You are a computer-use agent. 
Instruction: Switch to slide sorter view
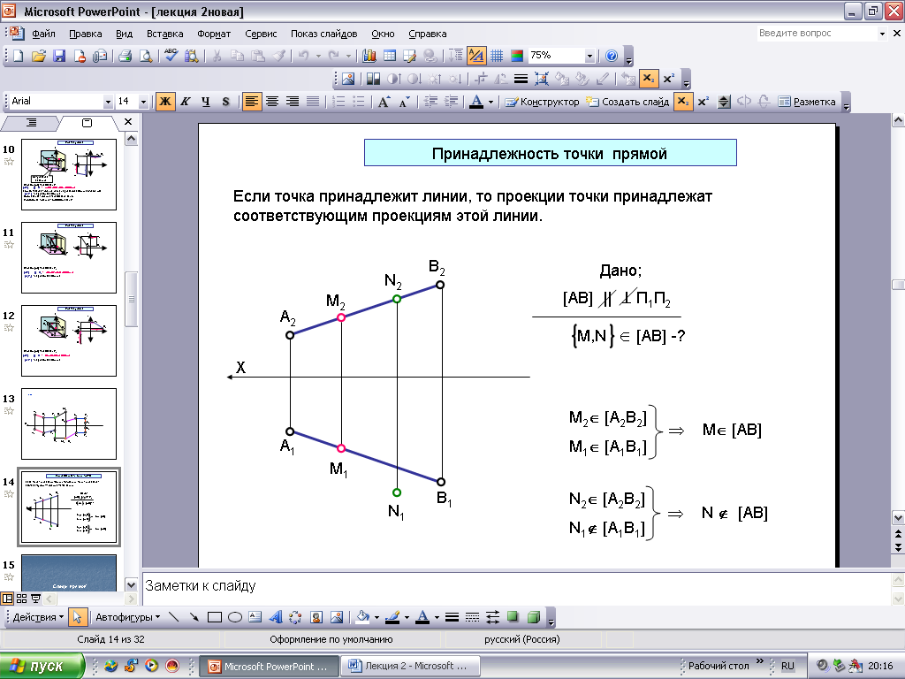tap(22, 599)
